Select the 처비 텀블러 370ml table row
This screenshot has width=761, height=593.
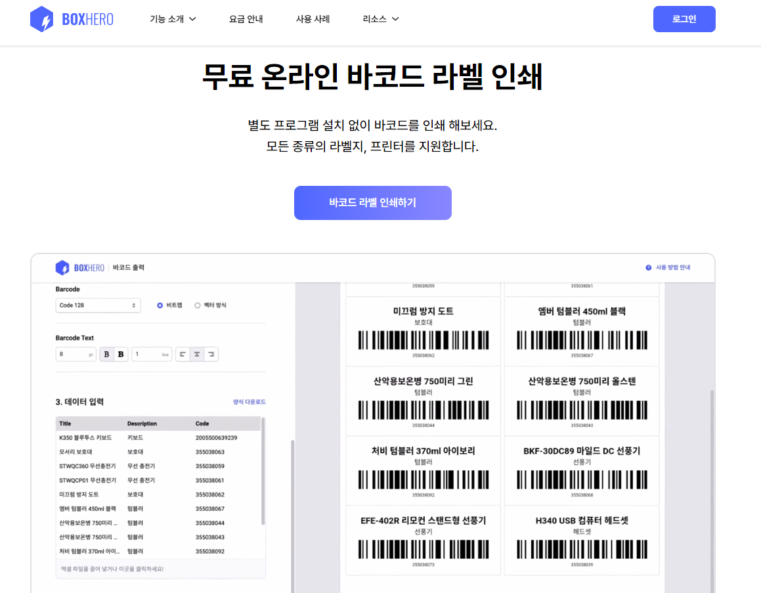(x=158, y=551)
